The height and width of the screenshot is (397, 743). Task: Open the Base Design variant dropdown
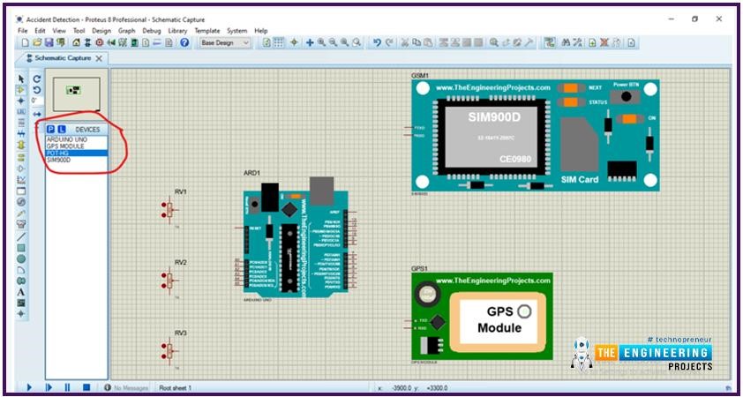pos(225,42)
